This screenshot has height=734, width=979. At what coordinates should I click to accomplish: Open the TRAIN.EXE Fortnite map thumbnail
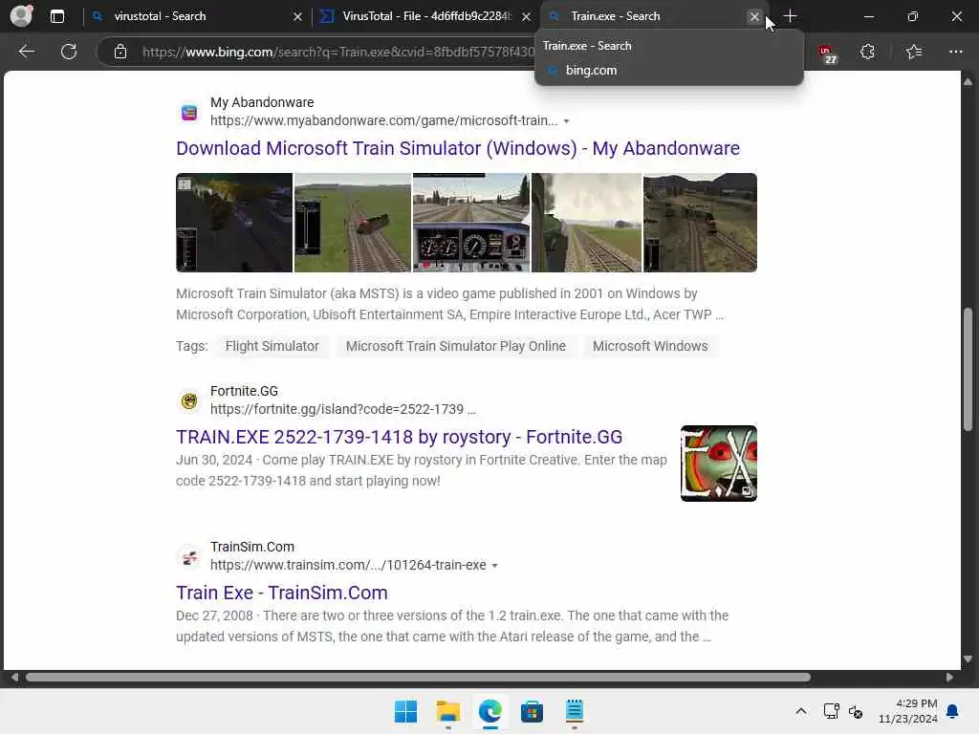click(x=719, y=464)
